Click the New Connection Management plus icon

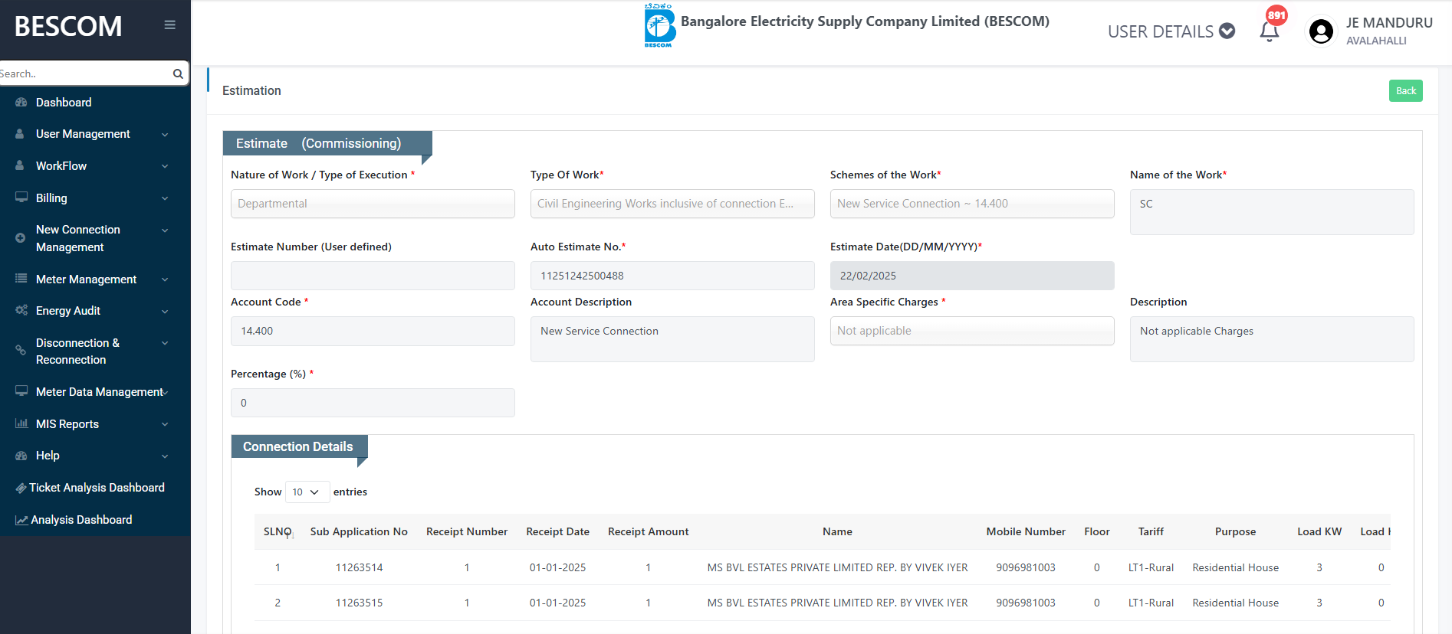tap(21, 238)
